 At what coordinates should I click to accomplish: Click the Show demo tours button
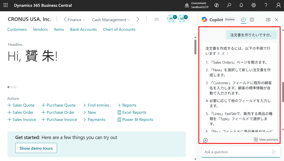(x=36, y=148)
